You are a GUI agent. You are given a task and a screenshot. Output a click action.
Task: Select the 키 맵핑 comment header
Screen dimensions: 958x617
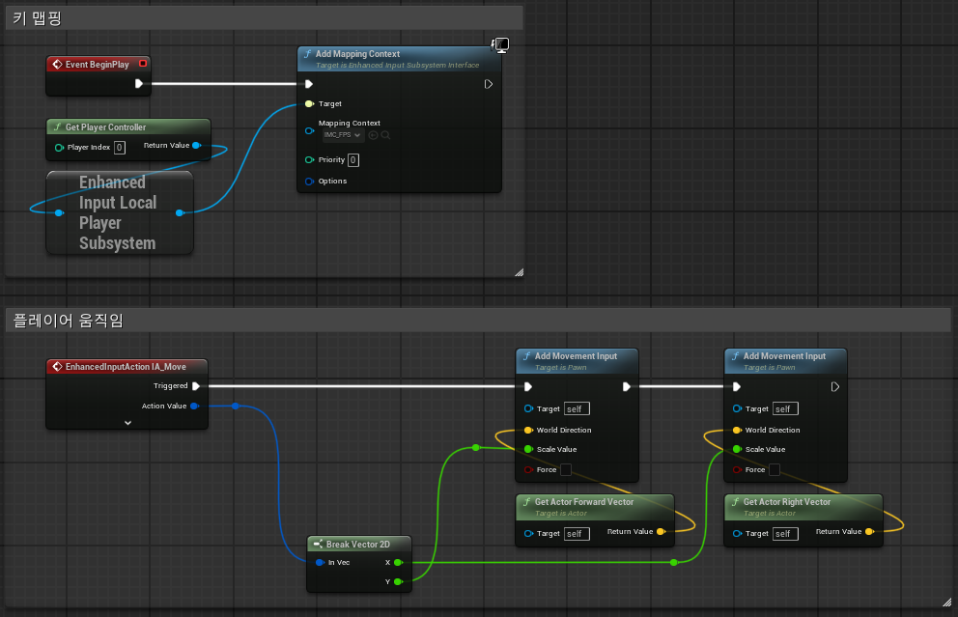click(x=264, y=18)
